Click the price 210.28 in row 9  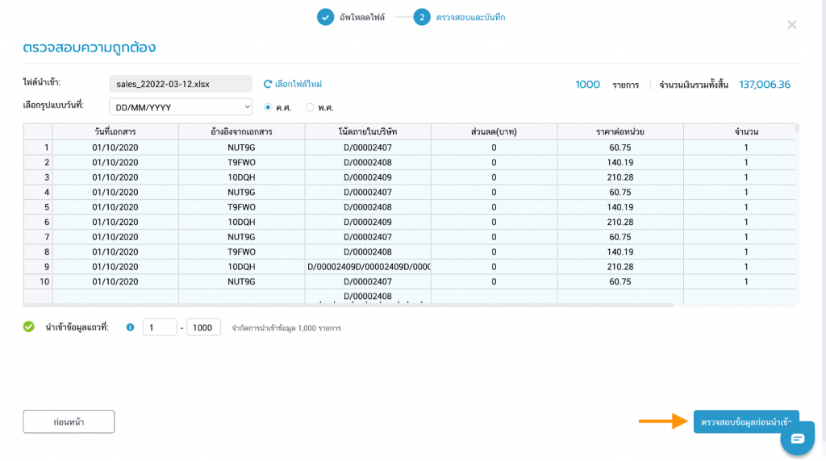click(620, 267)
